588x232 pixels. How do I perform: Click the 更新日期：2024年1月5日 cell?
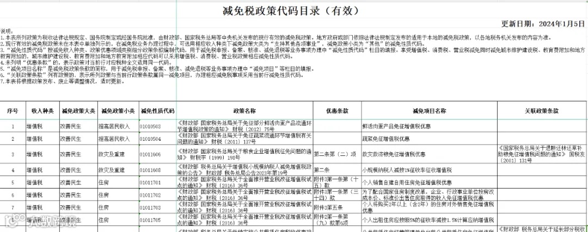pos(543,24)
